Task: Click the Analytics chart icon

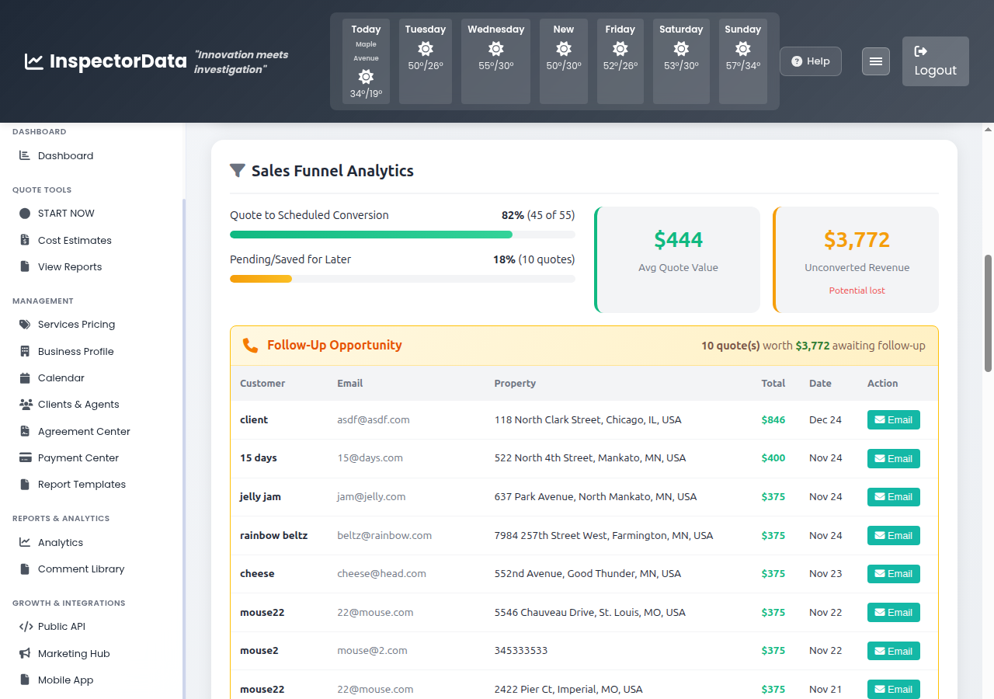Action: point(24,542)
